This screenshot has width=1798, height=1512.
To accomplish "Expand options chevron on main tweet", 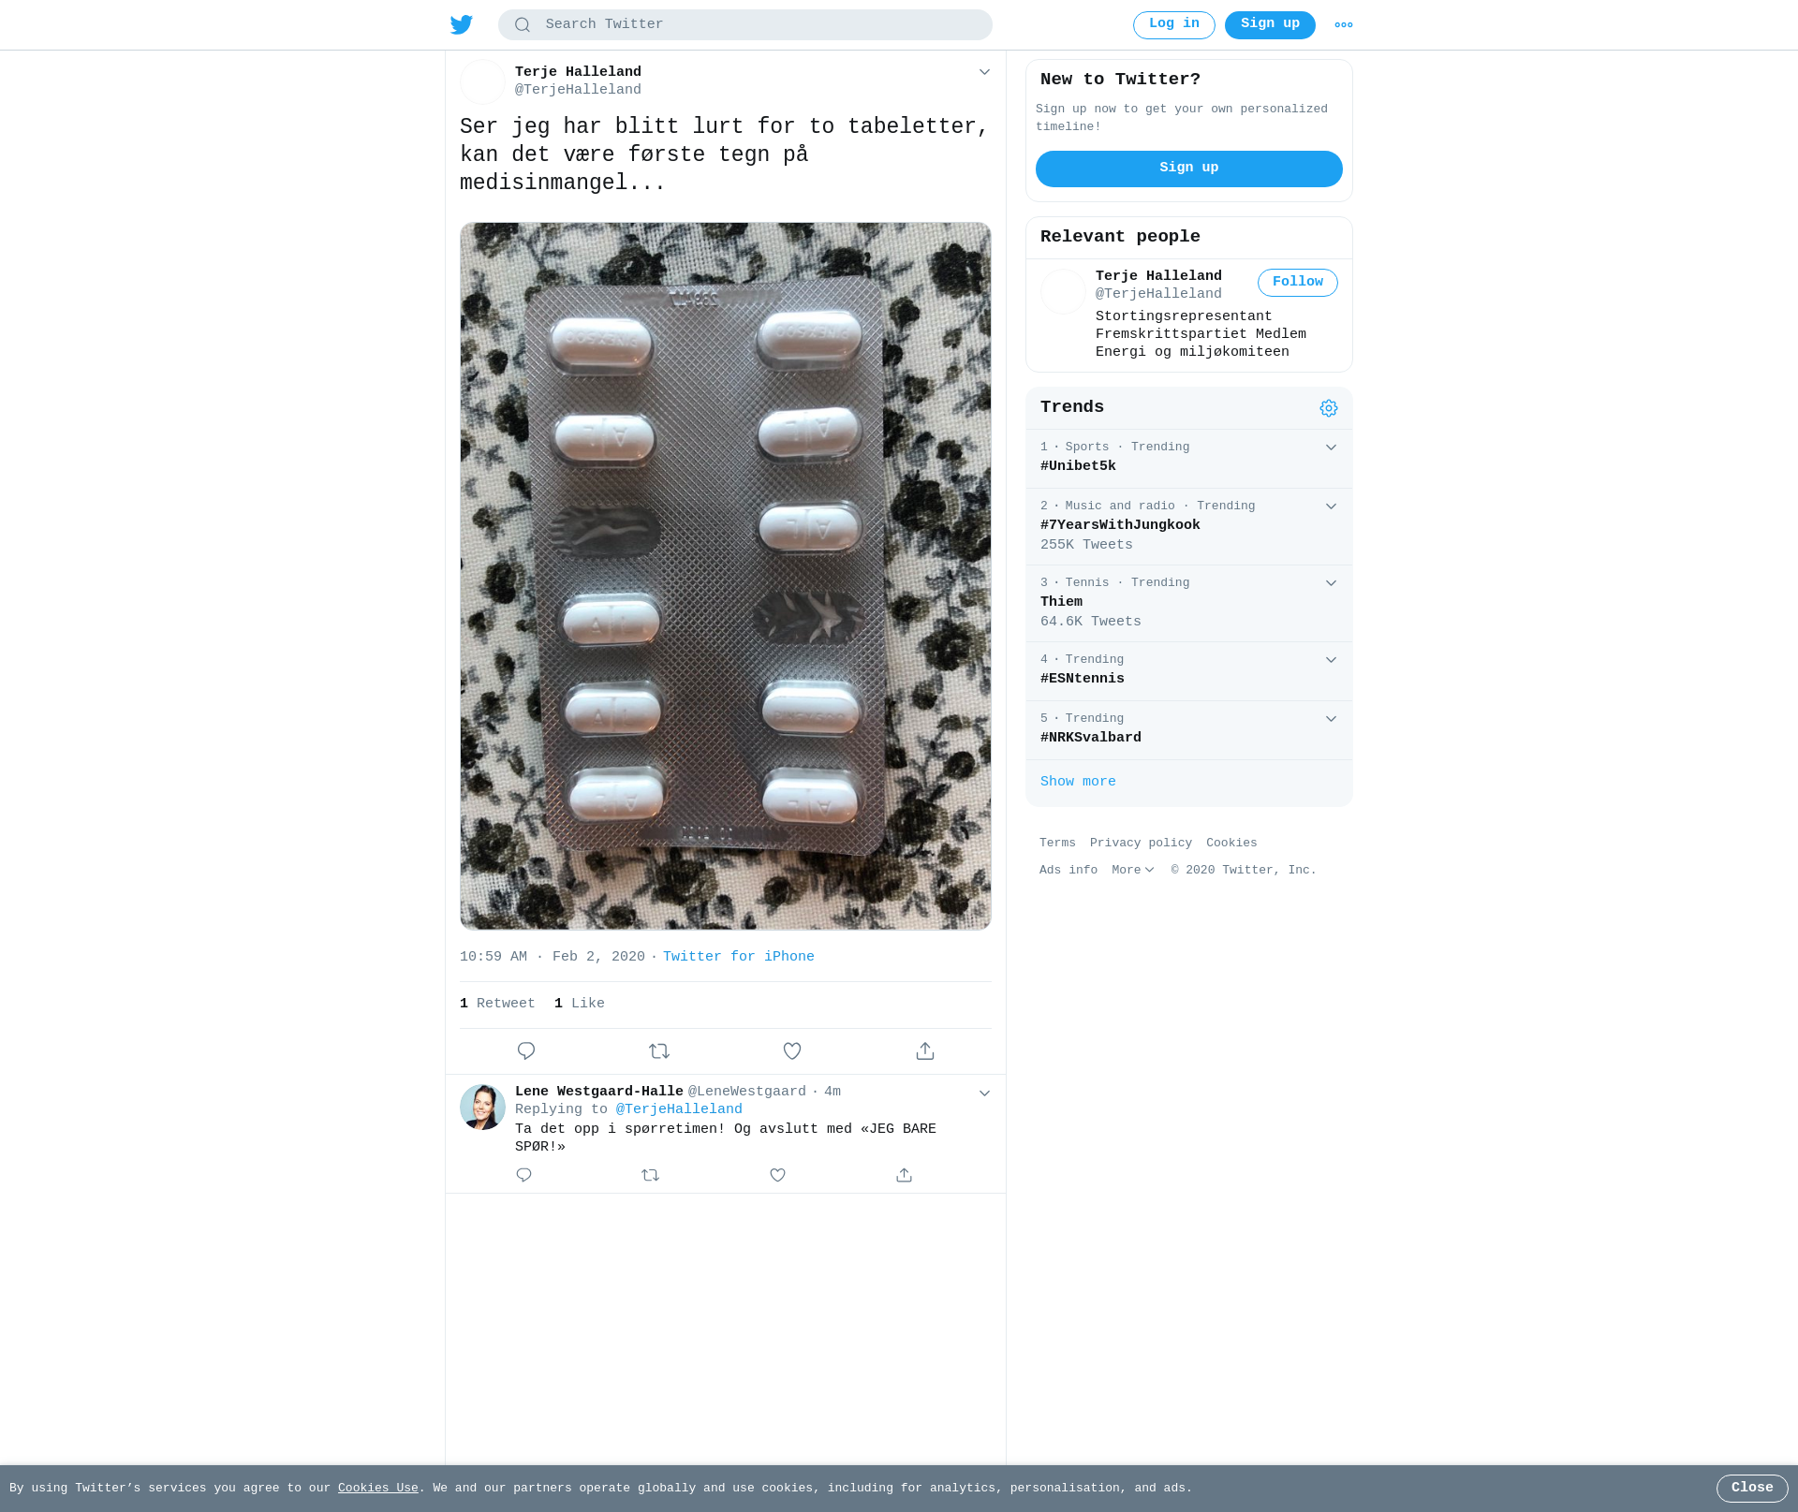I will 984,72.
